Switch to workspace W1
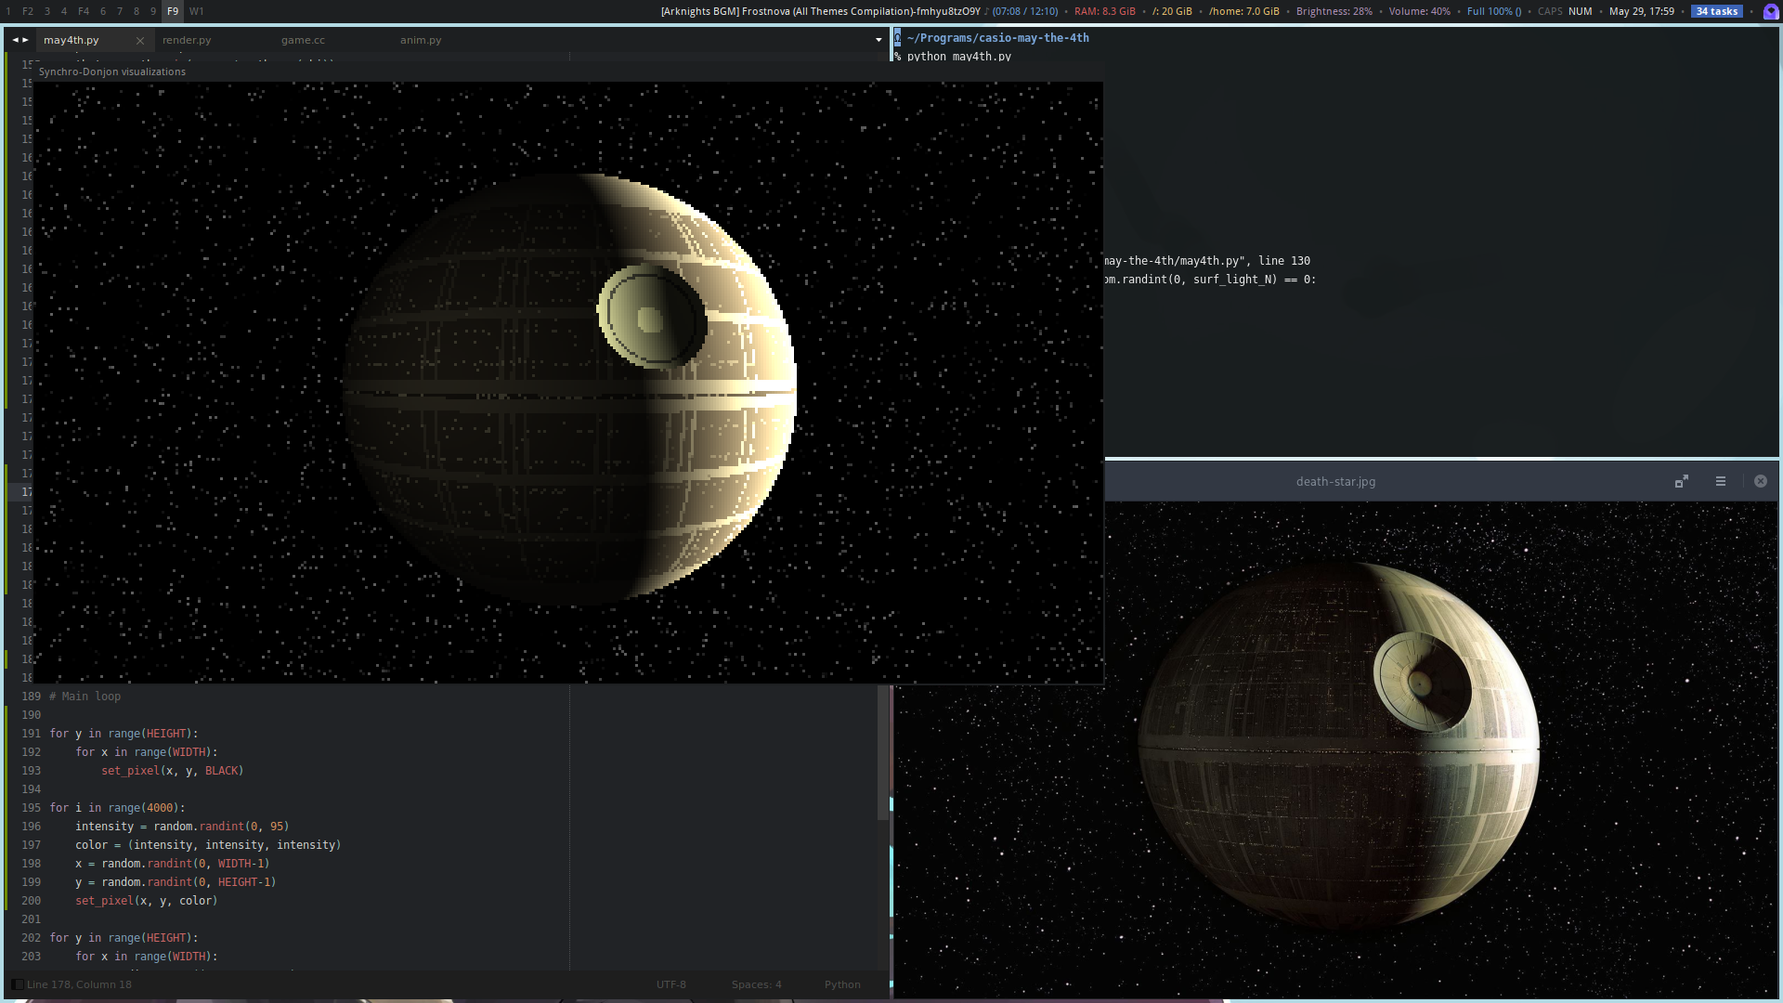The height and width of the screenshot is (1003, 1783). click(x=197, y=11)
